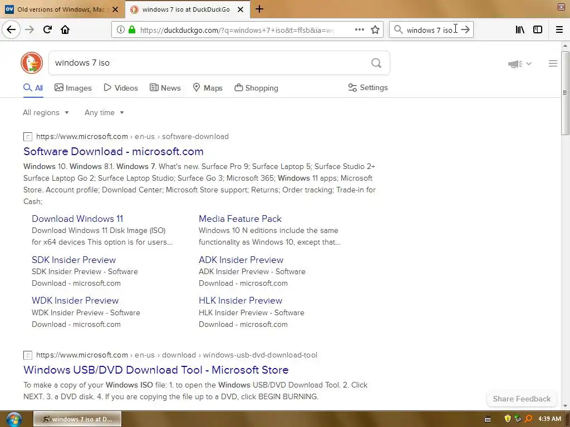This screenshot has width=570, height=427.
Task: Click the forward navigation arrow
Action: [30, 29]
